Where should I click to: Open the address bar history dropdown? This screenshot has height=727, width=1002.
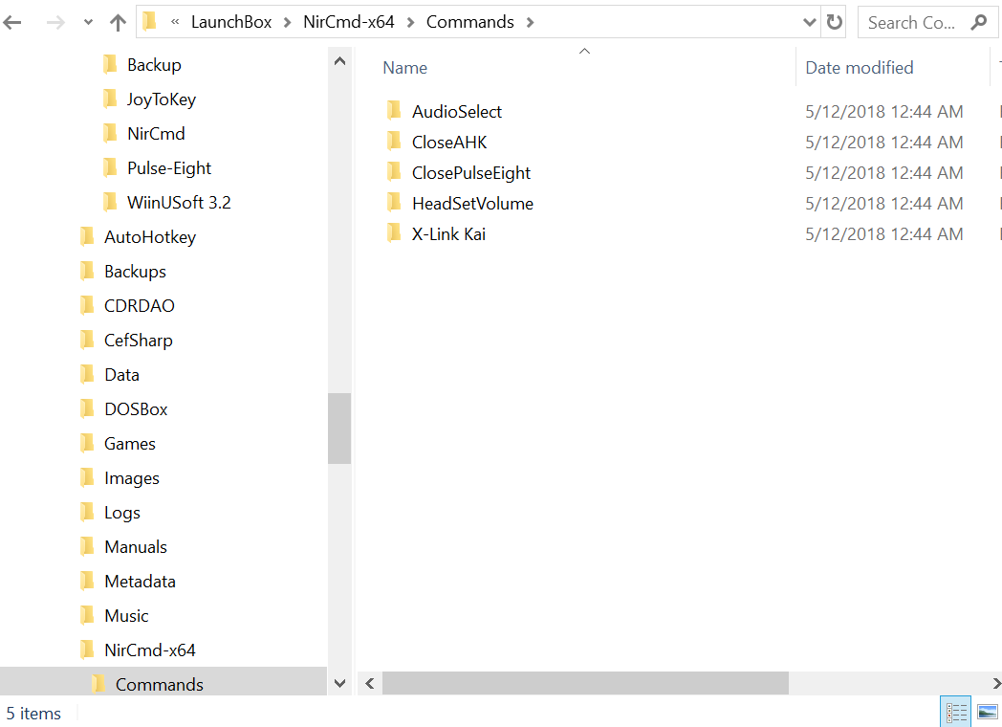(x=810, y=23)
